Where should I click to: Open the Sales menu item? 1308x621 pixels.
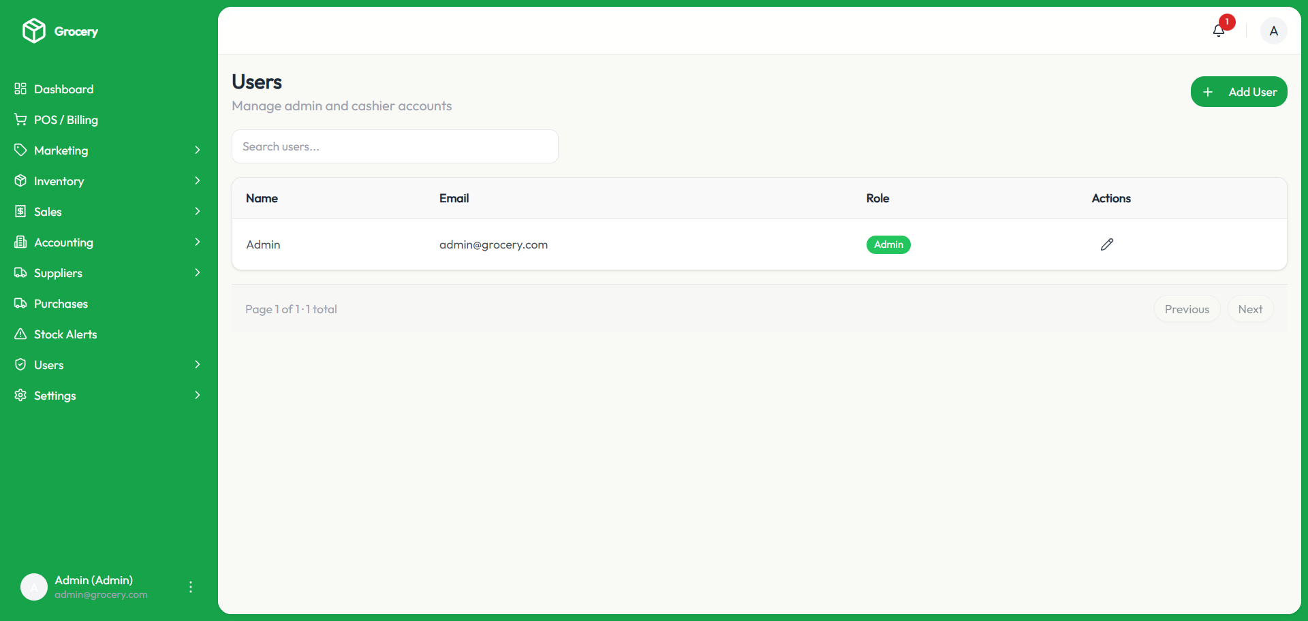click(48, 212)
